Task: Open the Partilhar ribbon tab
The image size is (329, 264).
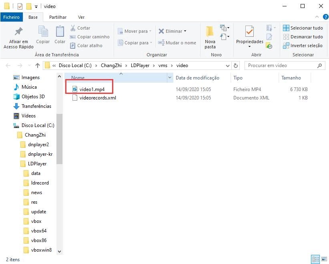Action: pyautogui.click(x=58, y=17)
